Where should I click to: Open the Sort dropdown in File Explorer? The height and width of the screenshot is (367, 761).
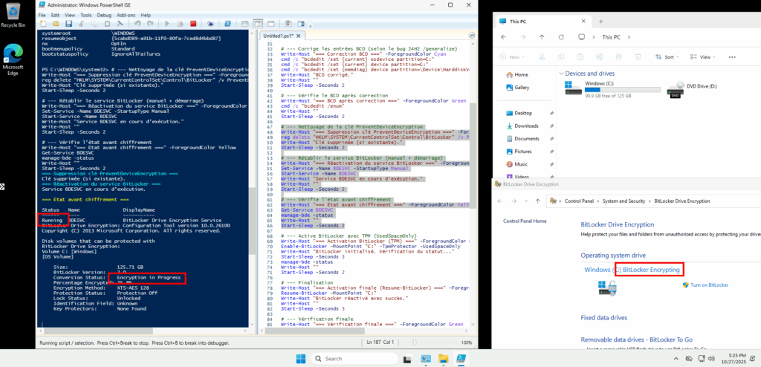click(666, 56)
